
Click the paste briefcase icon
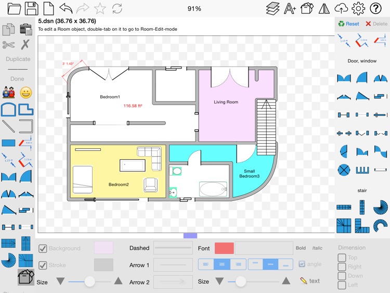pyautogui.click(x=26, y=29)
